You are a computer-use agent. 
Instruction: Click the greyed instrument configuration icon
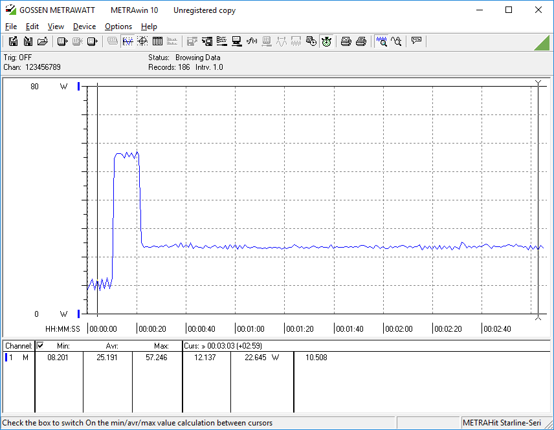267,41
